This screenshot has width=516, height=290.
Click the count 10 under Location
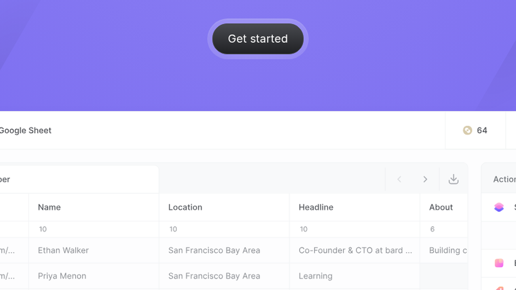173,229
